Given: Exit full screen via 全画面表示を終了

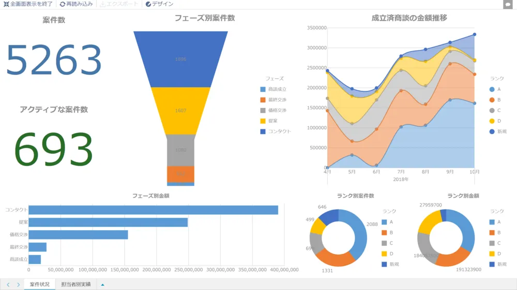Looking at the screenshot, I should click(28, 4).
